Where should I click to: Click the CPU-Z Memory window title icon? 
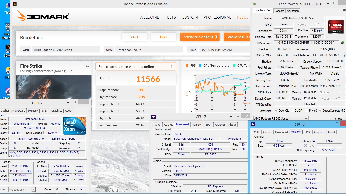click(252, 124)
